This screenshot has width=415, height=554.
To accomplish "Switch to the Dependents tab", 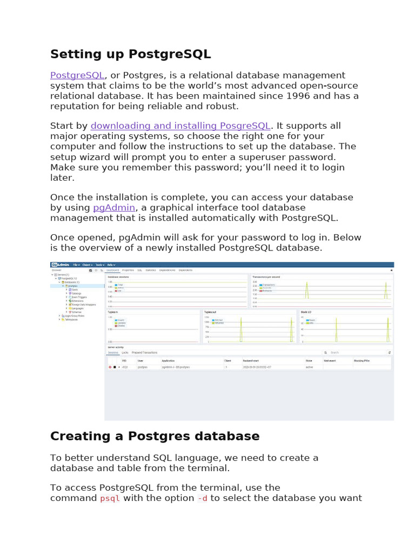I will [x=185, y=271].
